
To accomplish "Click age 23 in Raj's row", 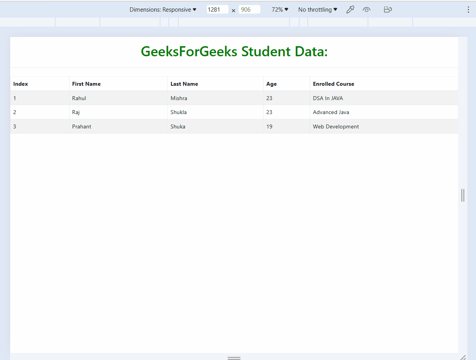I will pyautogui.click(x=286, y=112).
